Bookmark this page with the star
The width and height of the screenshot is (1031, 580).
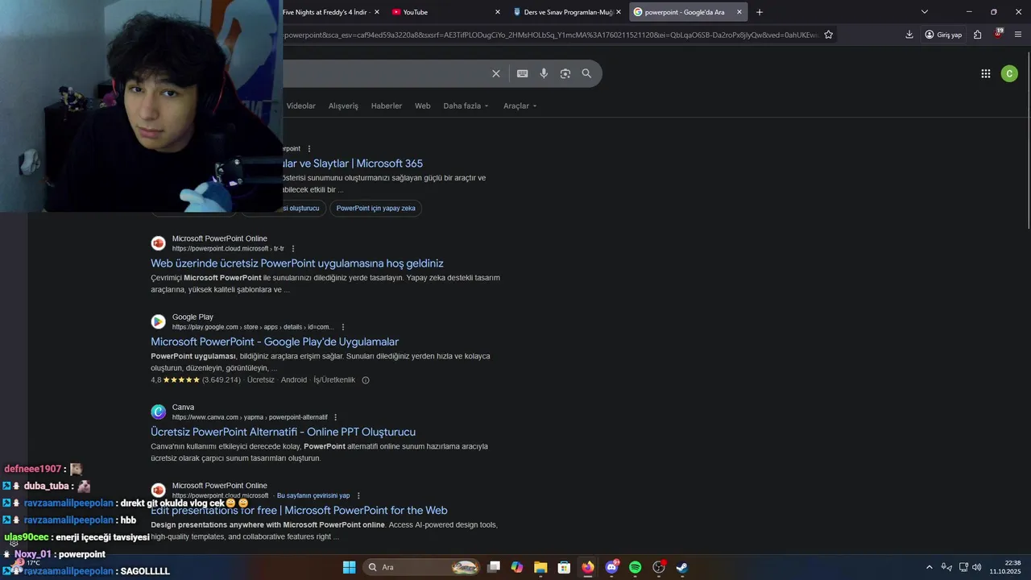[x=828, y=35]
